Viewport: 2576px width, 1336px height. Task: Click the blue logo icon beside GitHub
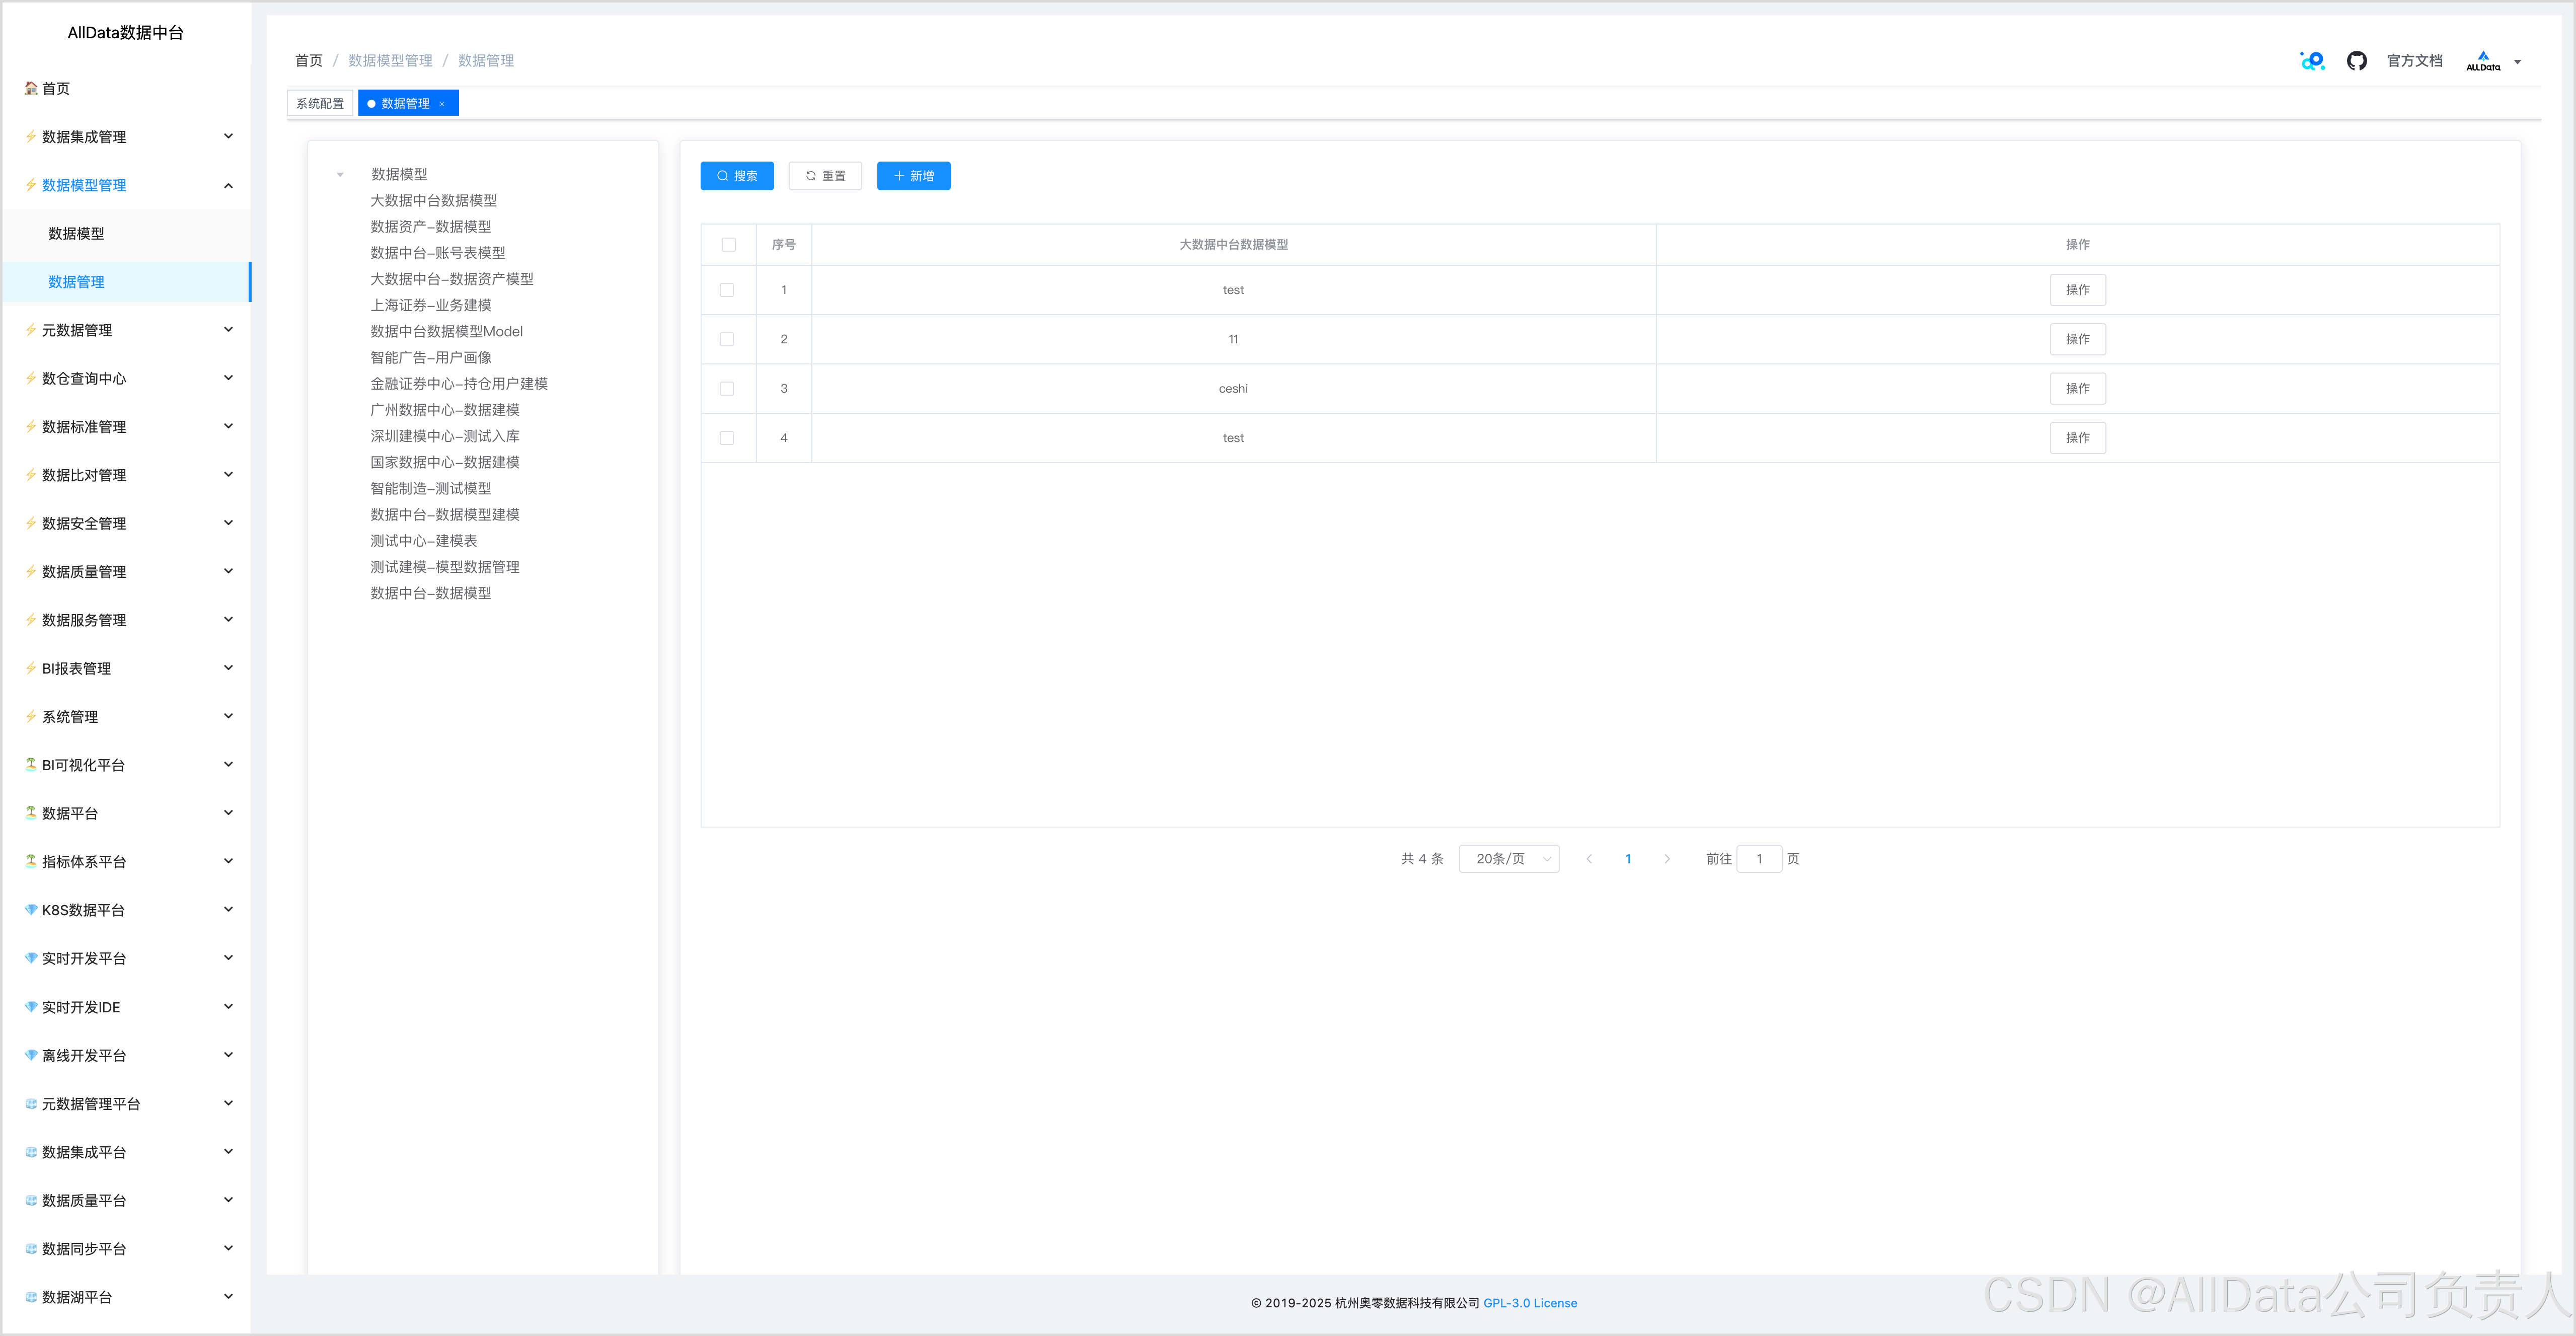point(2312,61)
